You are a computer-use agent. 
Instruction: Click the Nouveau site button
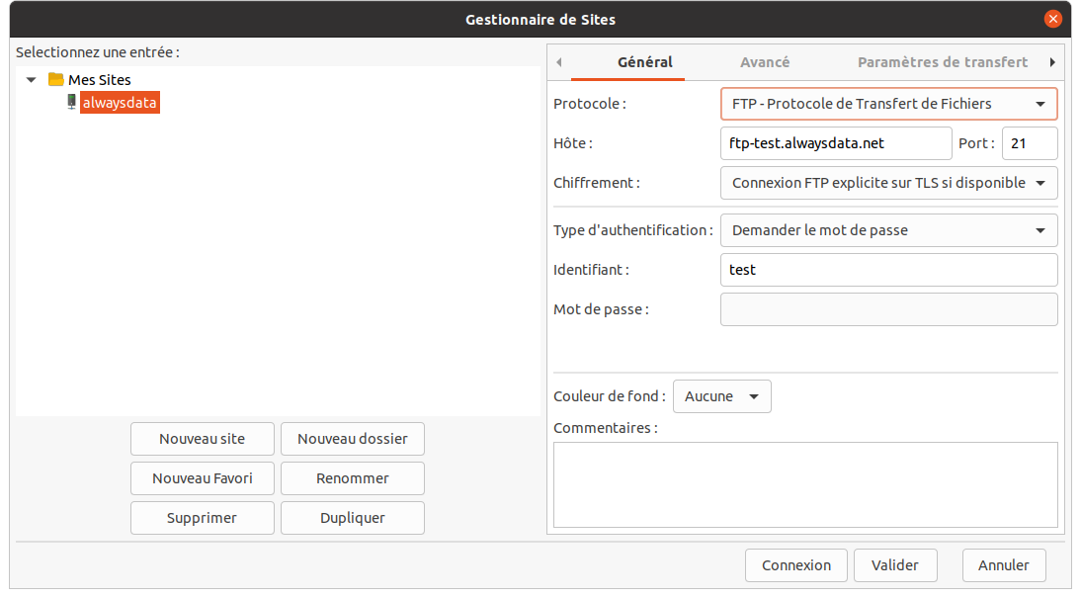[x=202, y=439]
